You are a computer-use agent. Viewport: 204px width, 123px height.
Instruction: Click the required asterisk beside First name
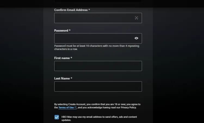pyautogui.click(x=71, y=58)
